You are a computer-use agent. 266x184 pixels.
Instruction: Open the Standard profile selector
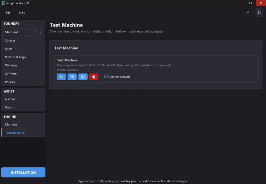click(x=23, y=32)
